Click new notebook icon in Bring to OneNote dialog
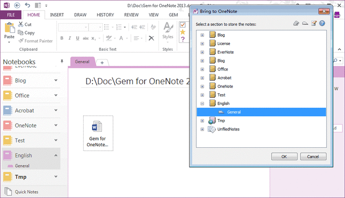Viewport: 345px width, 198px height. coord(296,23)
